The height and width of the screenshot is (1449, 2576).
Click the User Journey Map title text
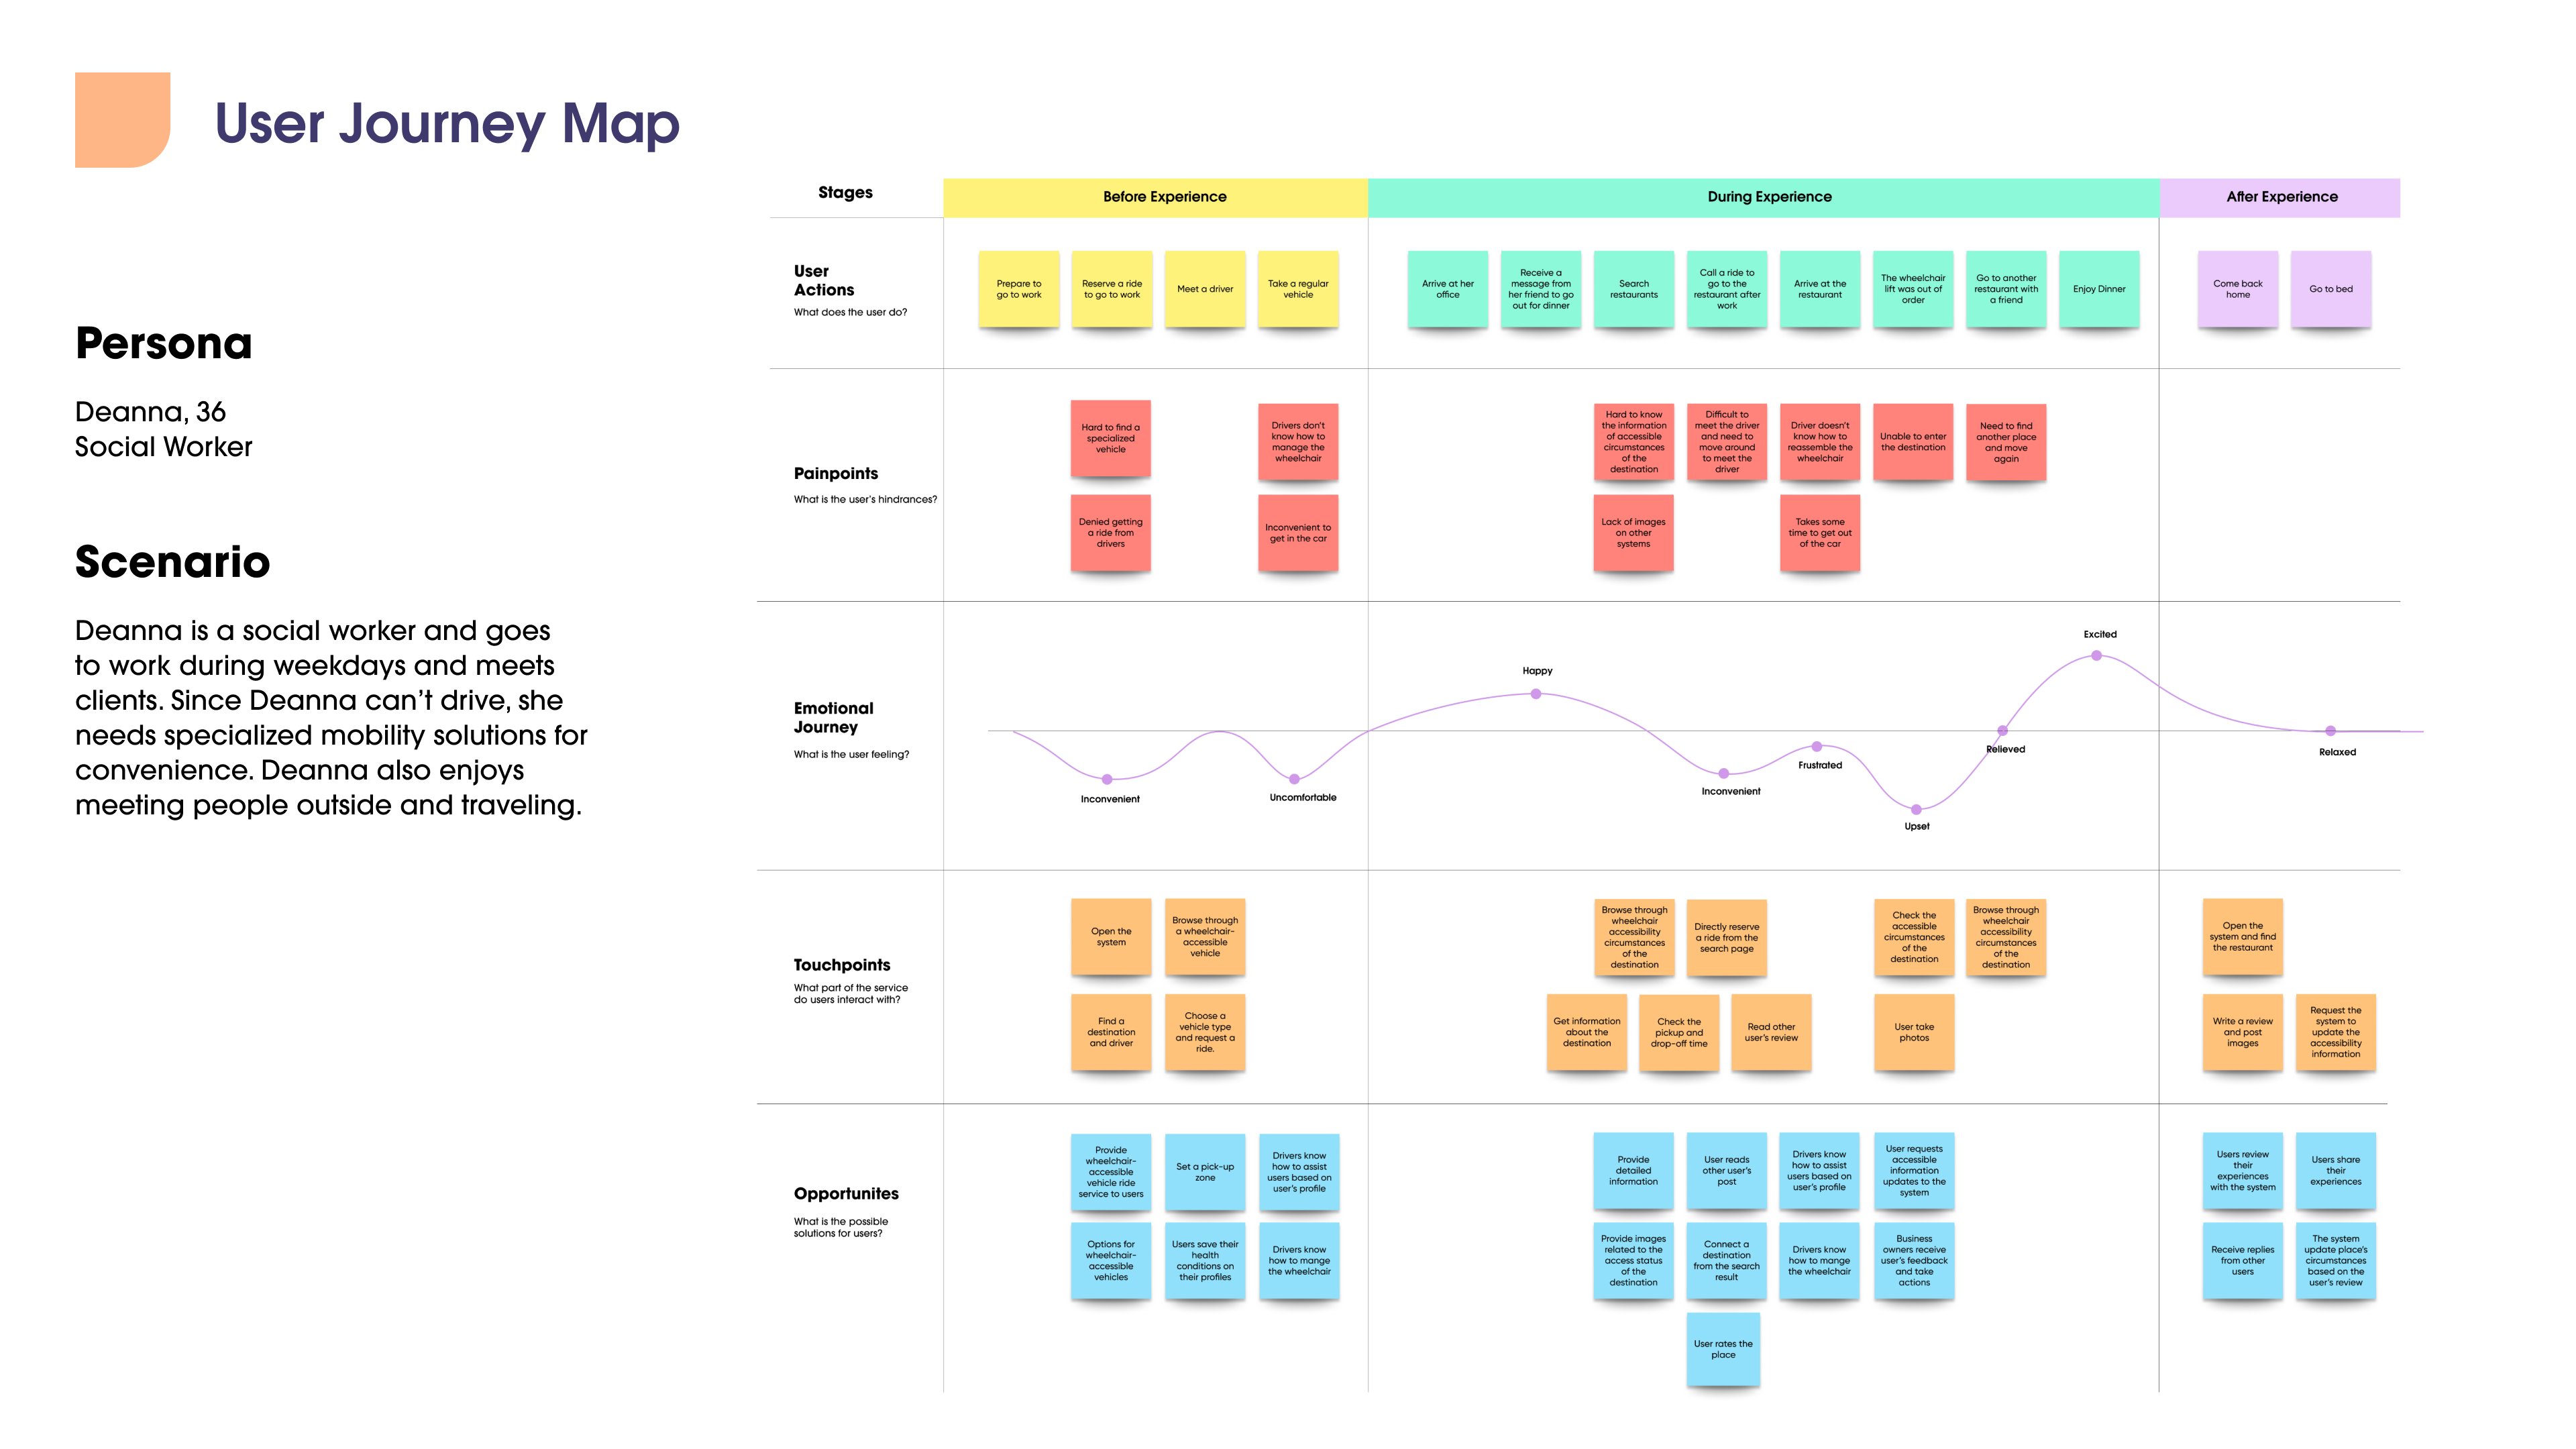(x=447, y=124)
